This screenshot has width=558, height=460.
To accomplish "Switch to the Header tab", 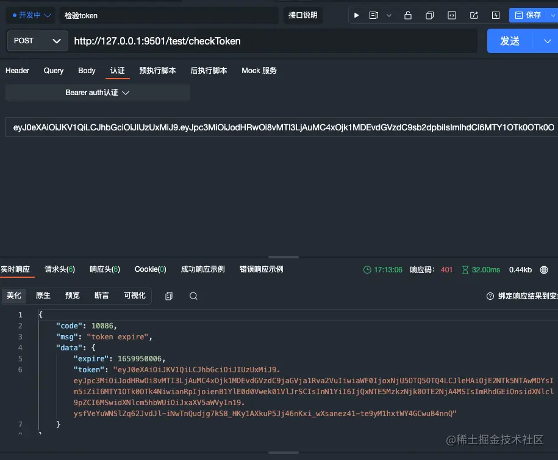I will pos(17,71).
